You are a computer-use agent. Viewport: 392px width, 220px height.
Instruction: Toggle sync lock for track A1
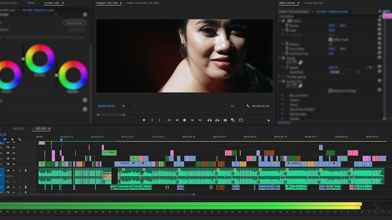click(x=8, y=170)
